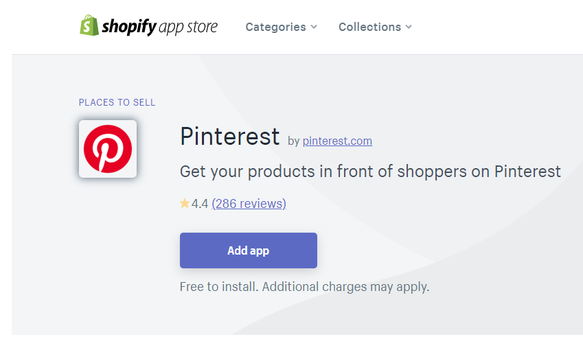Image resolution: width=583 pixels, height=350 pixels.
Task: Expand the chevron next to Collections
Action: click(409, 27)
